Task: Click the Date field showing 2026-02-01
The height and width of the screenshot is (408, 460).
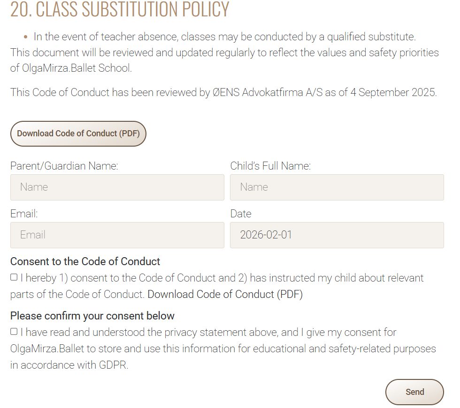Action: pyautogui.click(x=337, y=235)
